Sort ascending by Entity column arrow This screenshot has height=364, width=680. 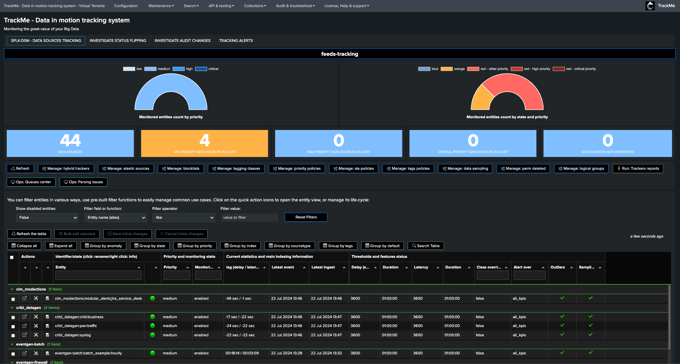click(x=139, y=267)
